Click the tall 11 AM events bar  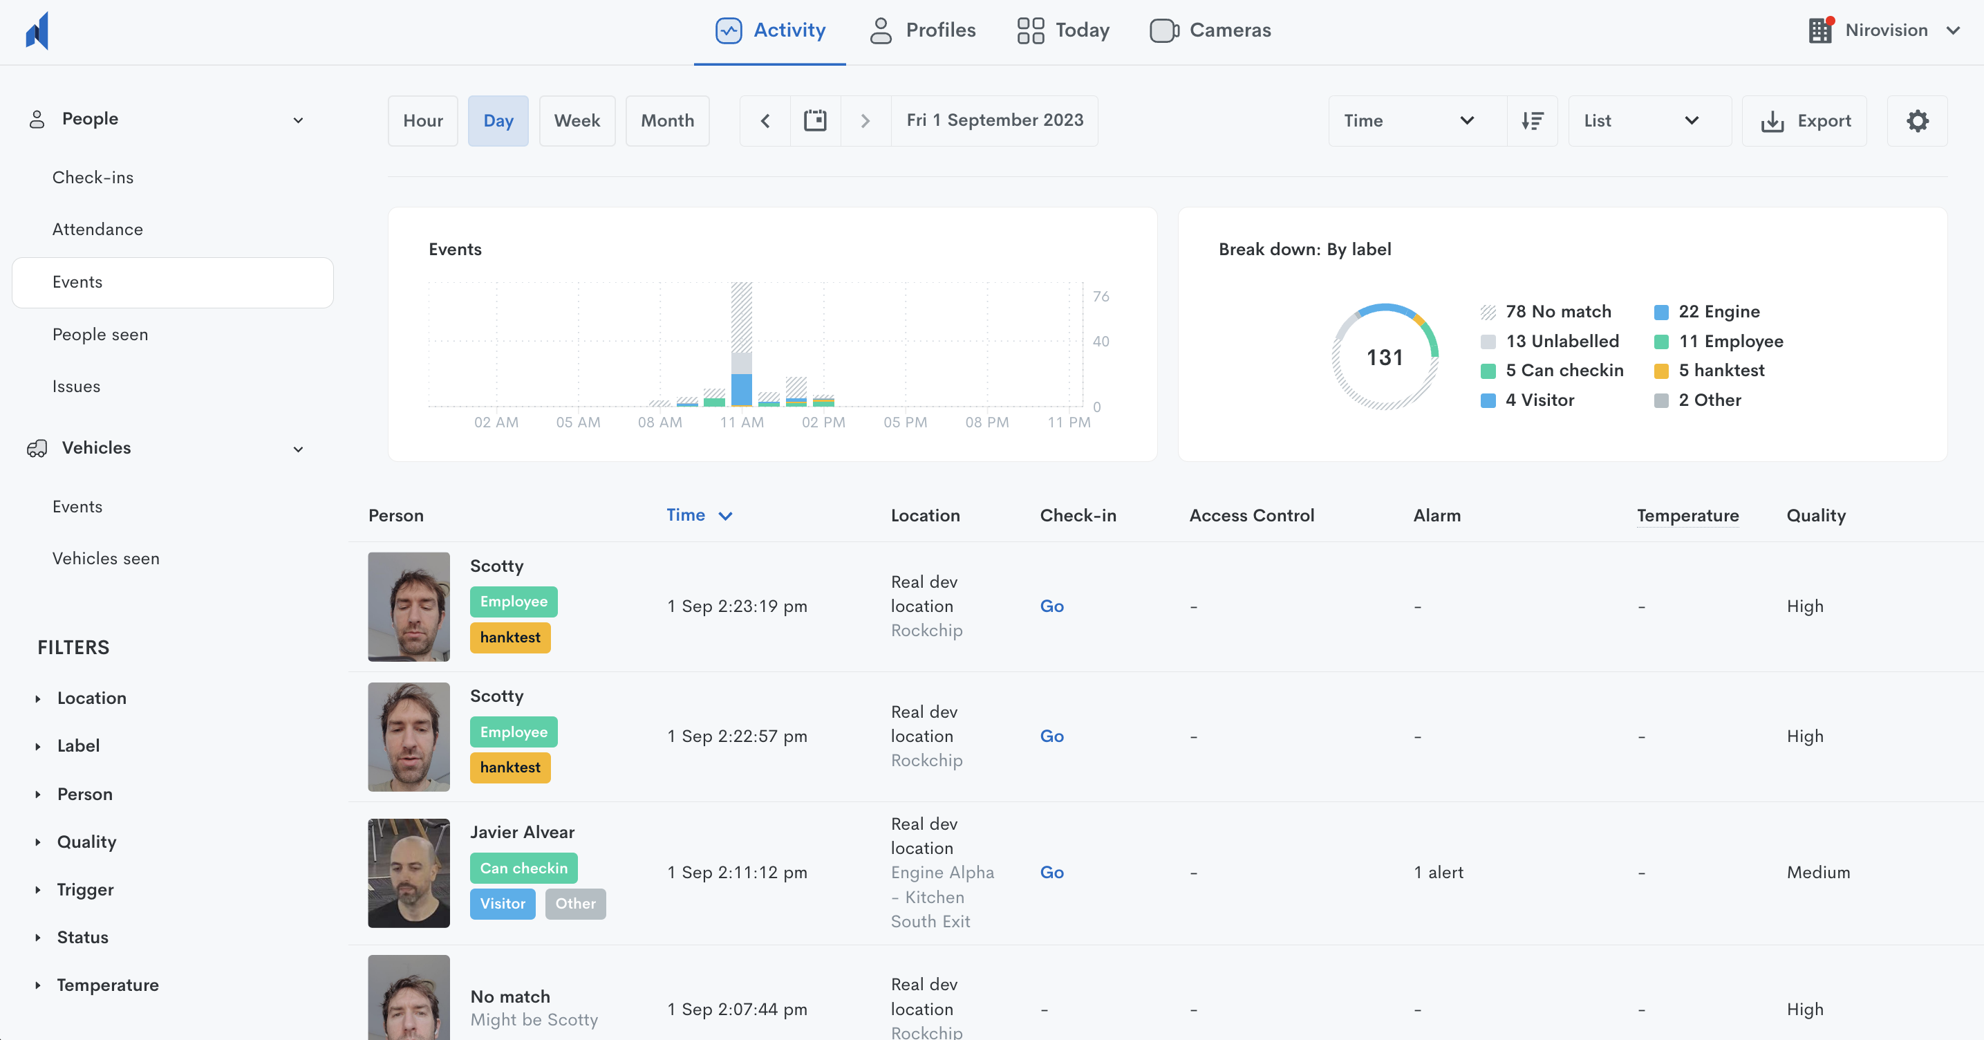click(742, 344)
